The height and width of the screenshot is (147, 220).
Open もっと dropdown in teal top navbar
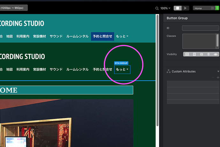pyautogui.click(x=122, y=36)
